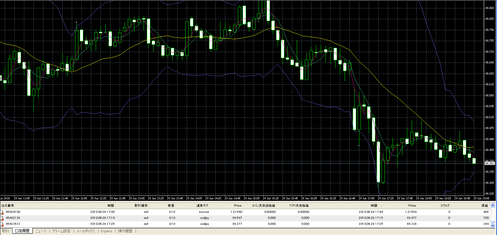Click the 29 Jun 11:05 time axis label
Image resolution: width=497 pixels, height=235 pixels.
point(22,198)
